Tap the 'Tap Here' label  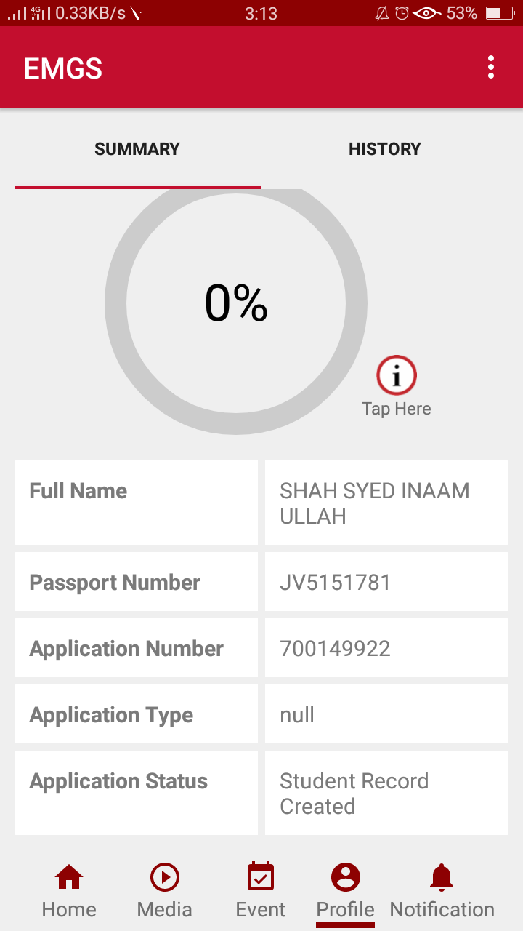coord(397,409)
